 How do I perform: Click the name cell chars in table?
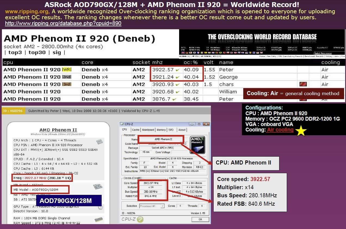click(x=226, y=85)
